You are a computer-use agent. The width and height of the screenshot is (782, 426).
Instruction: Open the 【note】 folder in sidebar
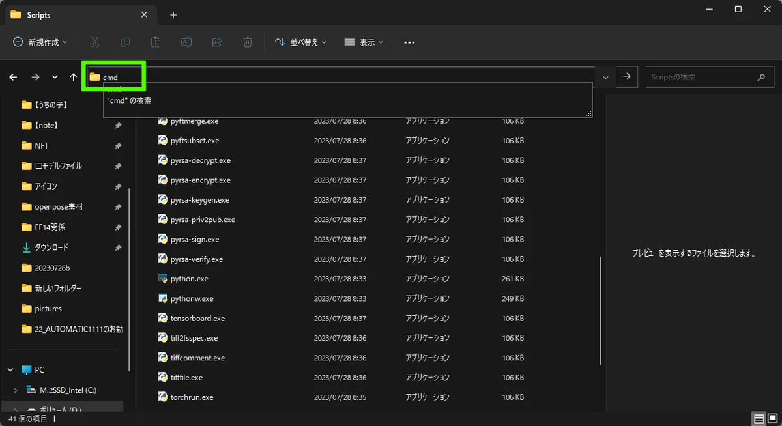[x=39, y=125]
